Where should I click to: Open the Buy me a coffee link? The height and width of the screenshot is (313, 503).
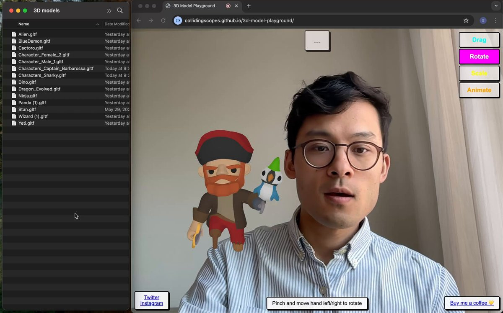(472, 303)
